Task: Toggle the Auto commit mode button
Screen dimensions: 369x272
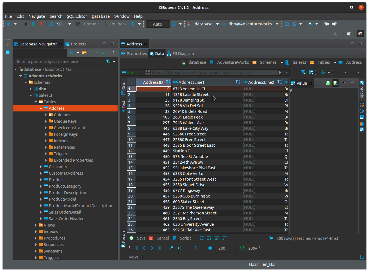Action: (x=157, y=24)
